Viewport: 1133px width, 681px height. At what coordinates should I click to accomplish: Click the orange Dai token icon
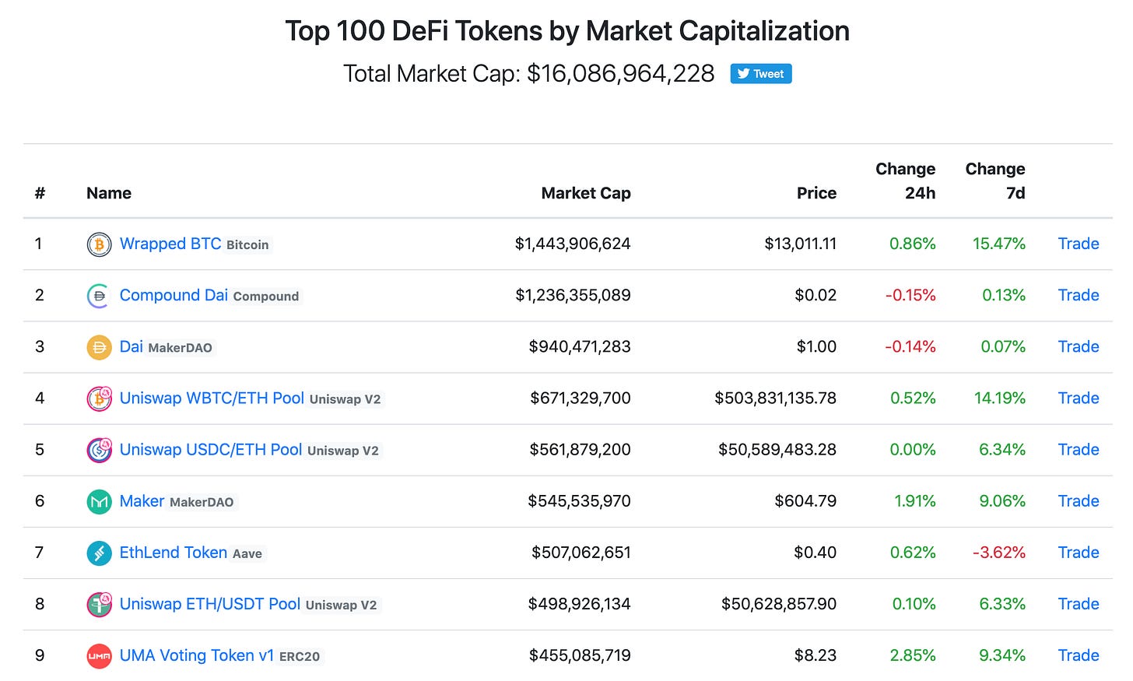pos(99,347)
